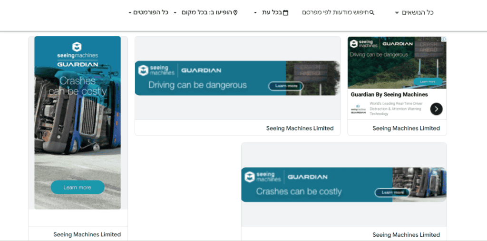Click Seeing Machines Limited under Crashes banner
Image resolution: width=487 pixels, height=241 pixels.
coord(406,235)
